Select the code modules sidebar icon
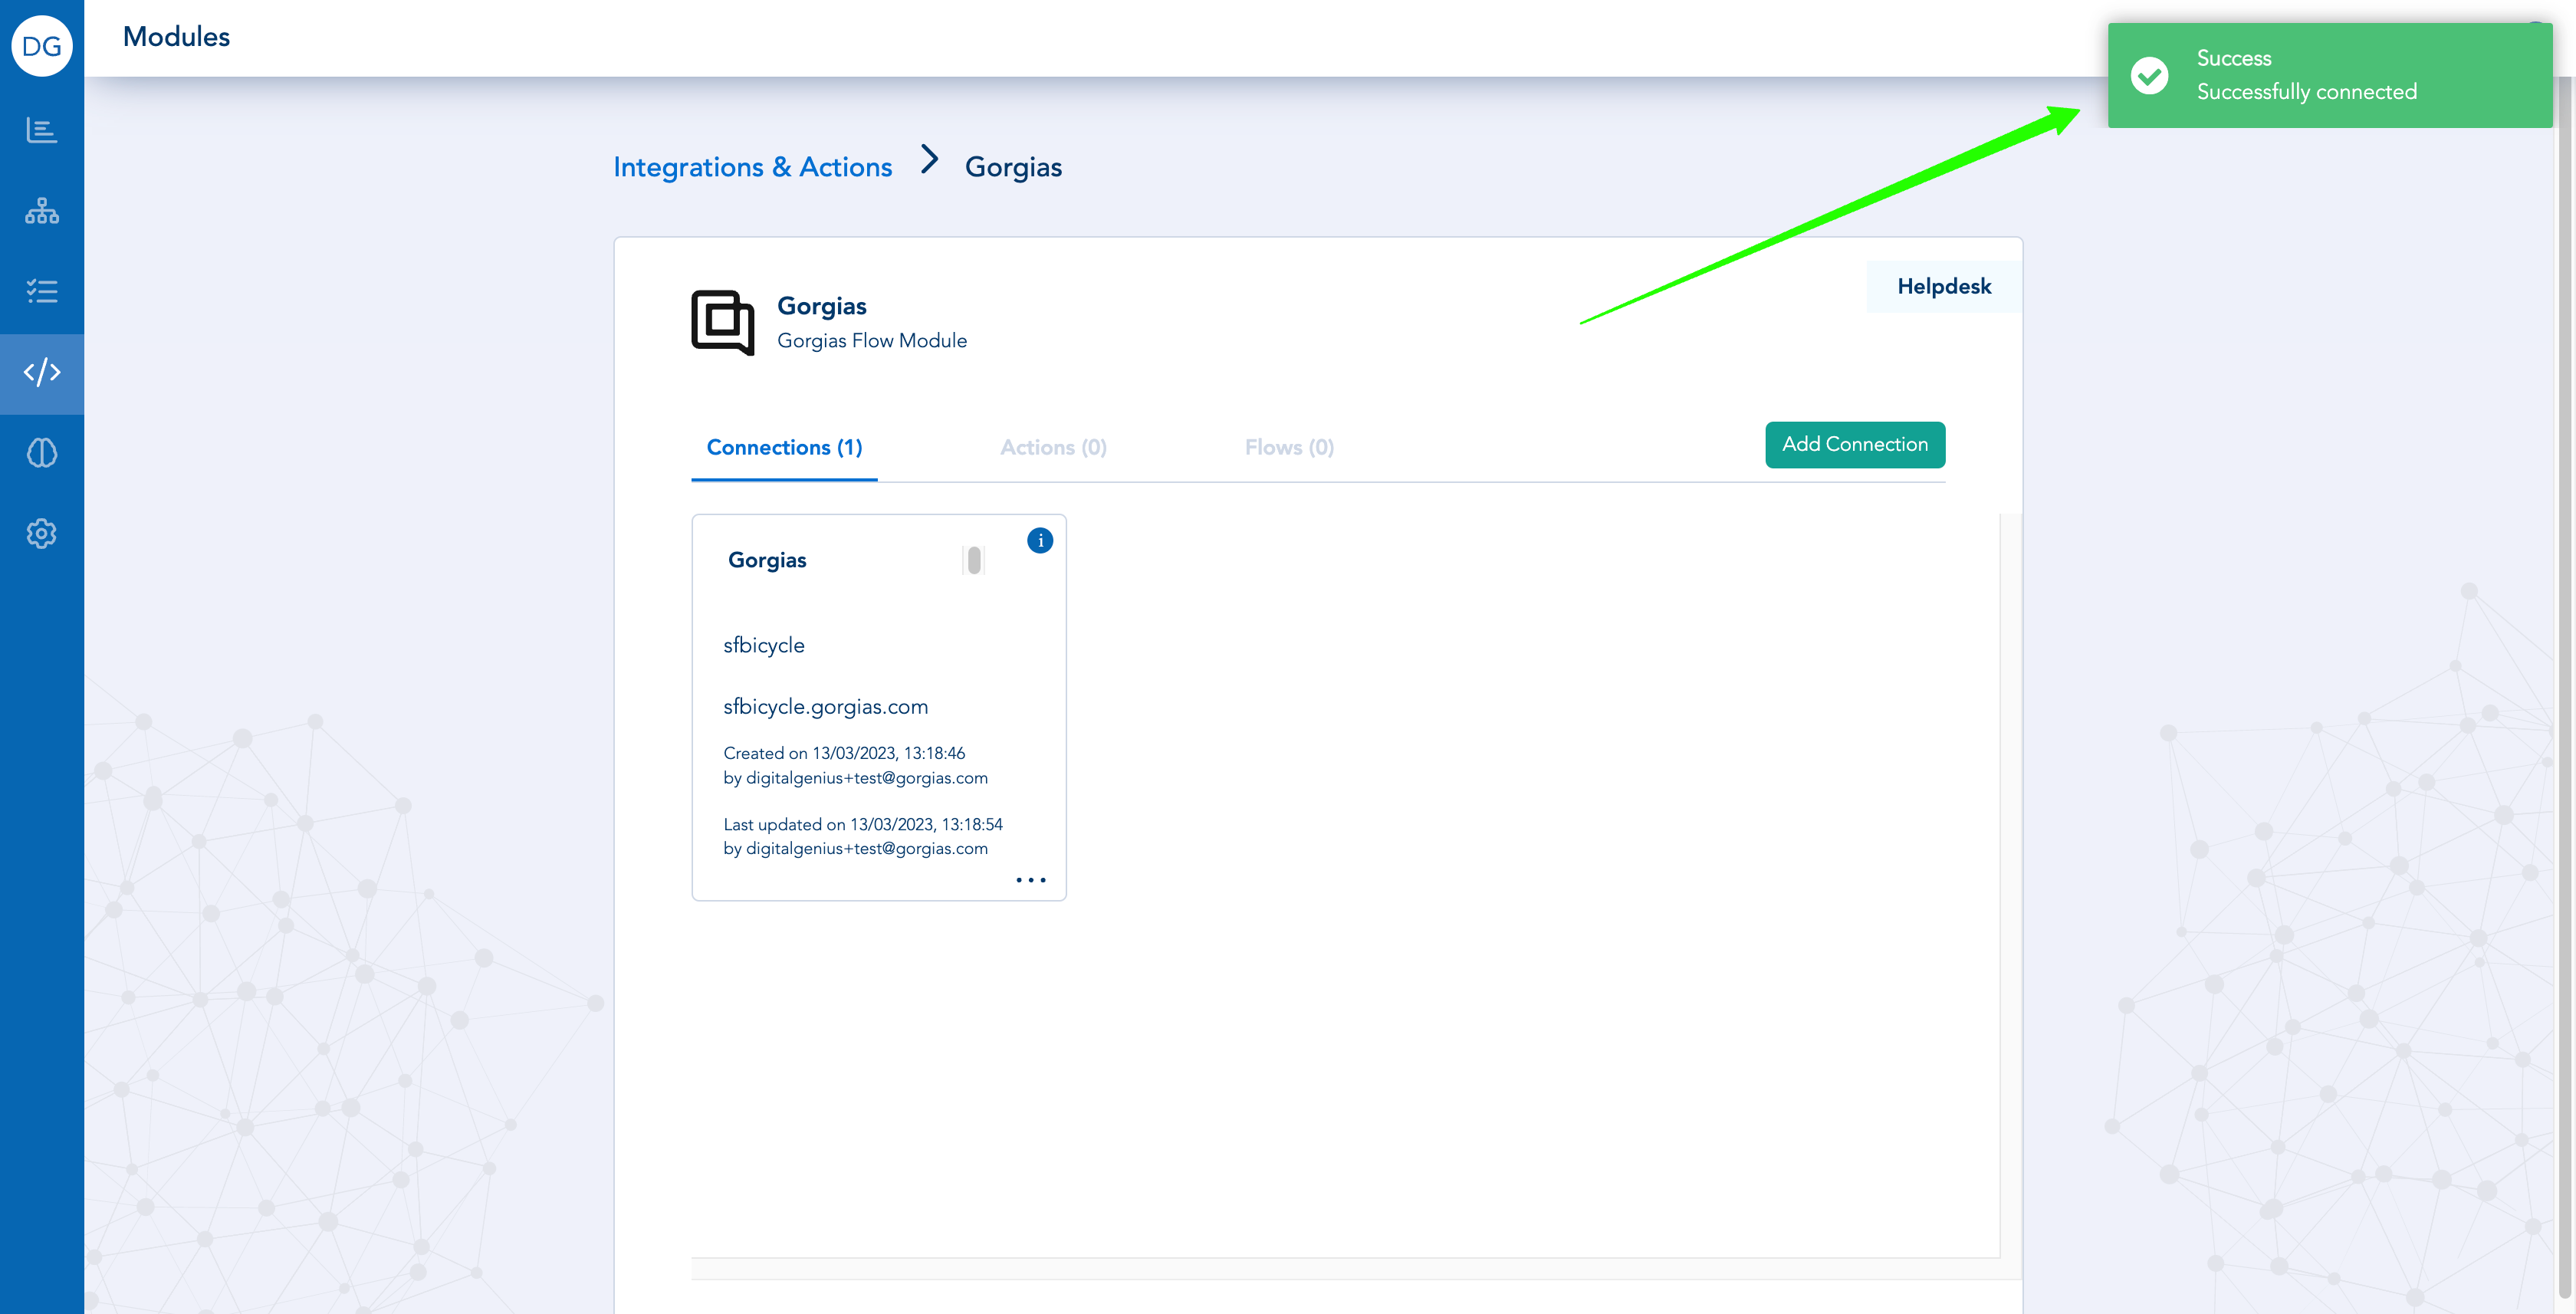The image size is (2576, 1314). click(42, 373)
